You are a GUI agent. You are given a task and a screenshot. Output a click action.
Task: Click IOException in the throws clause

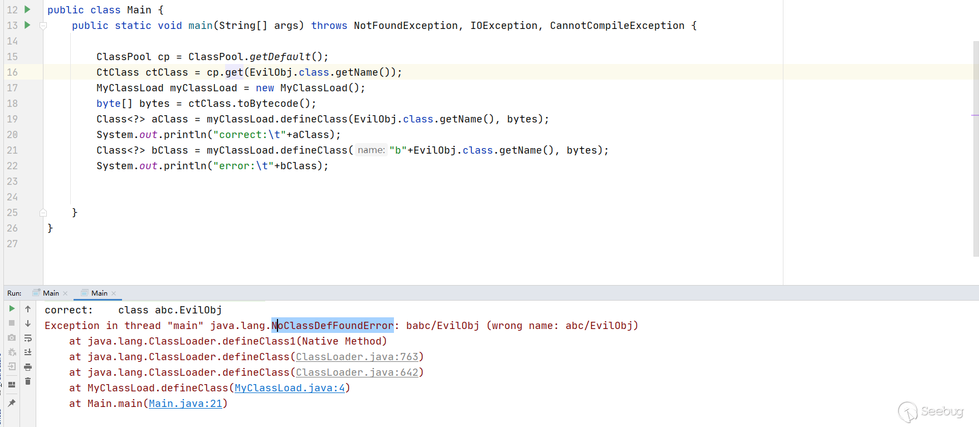[x=504, y=26]
